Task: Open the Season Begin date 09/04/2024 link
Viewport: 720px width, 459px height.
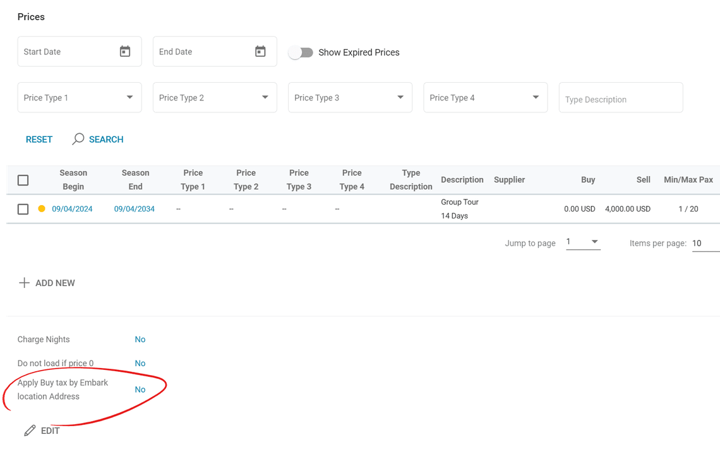Action: coord(72,209)
